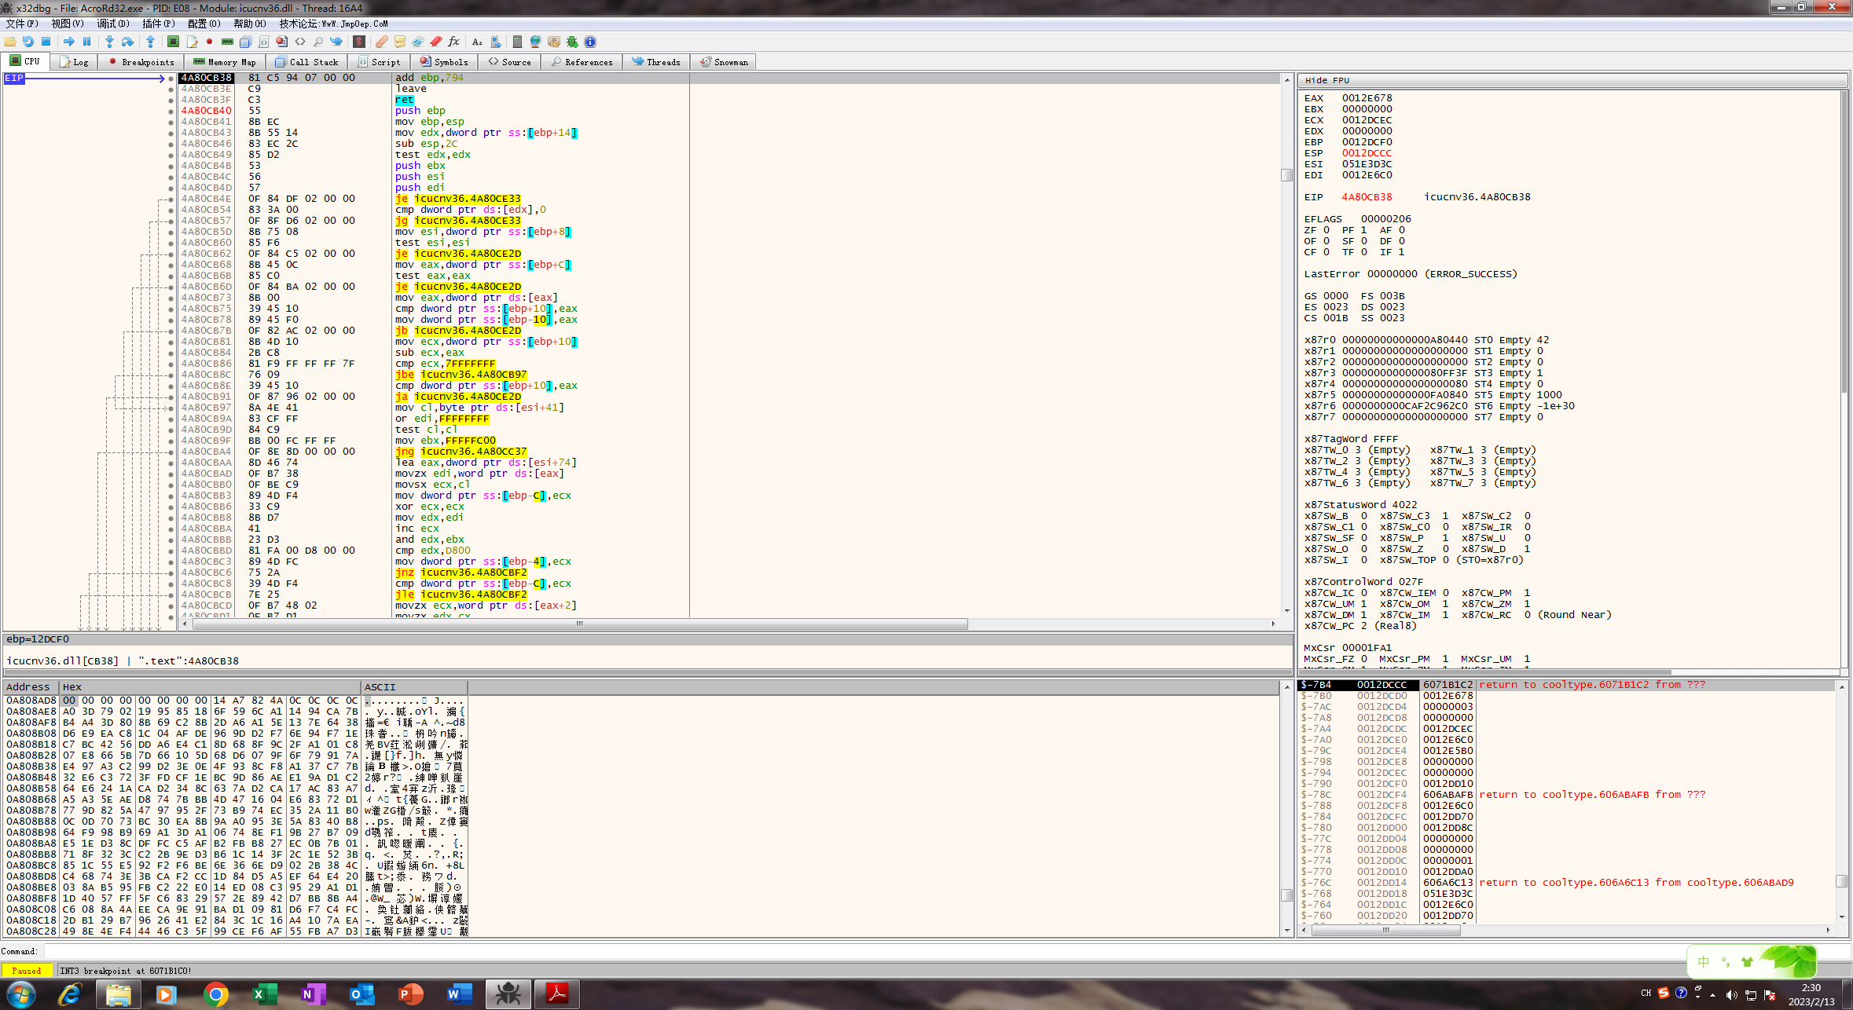Click the toolbar Log notepad icon

coord(192,42)
